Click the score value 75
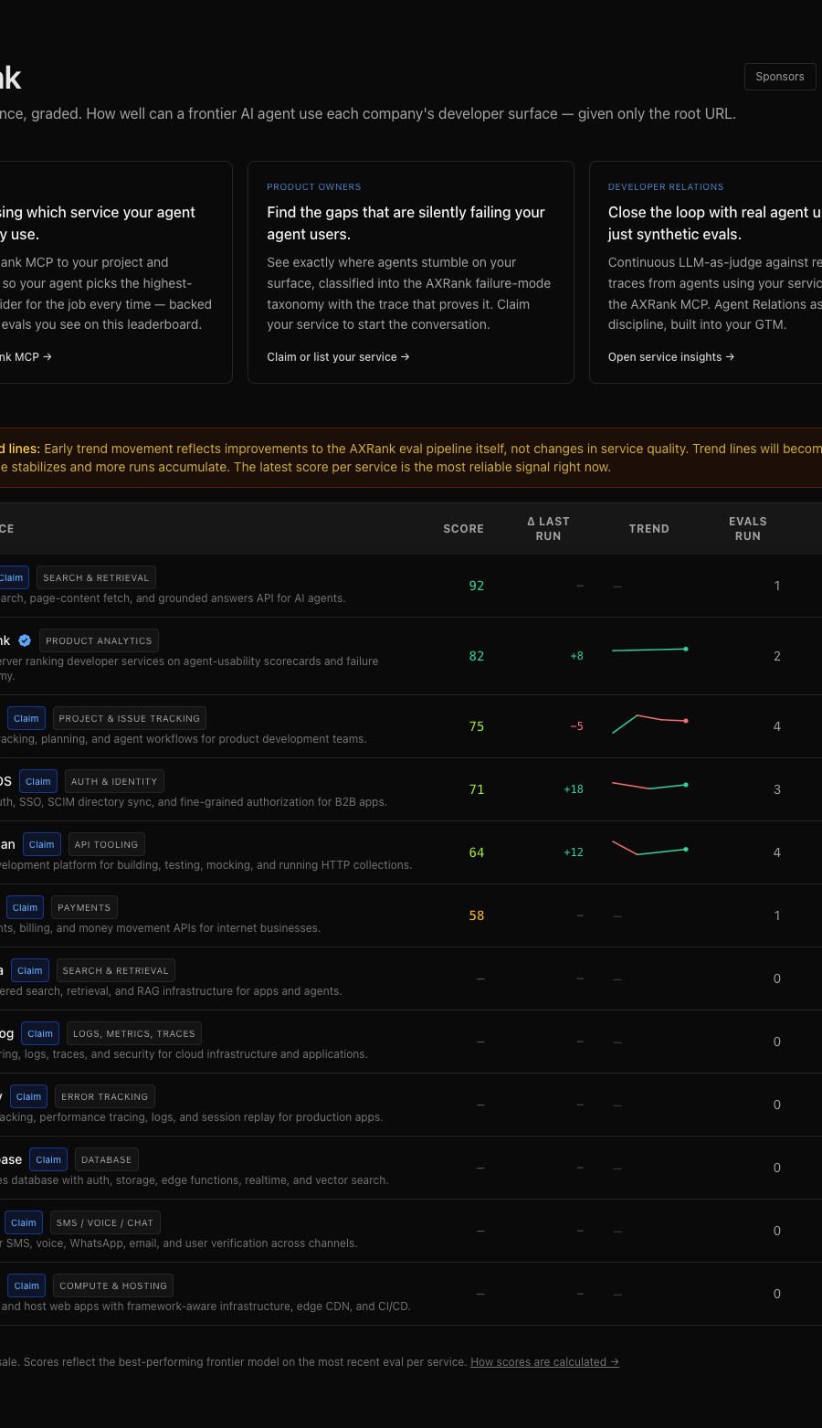Viewport: 822px width, 1428px height. tap(477, 726)
